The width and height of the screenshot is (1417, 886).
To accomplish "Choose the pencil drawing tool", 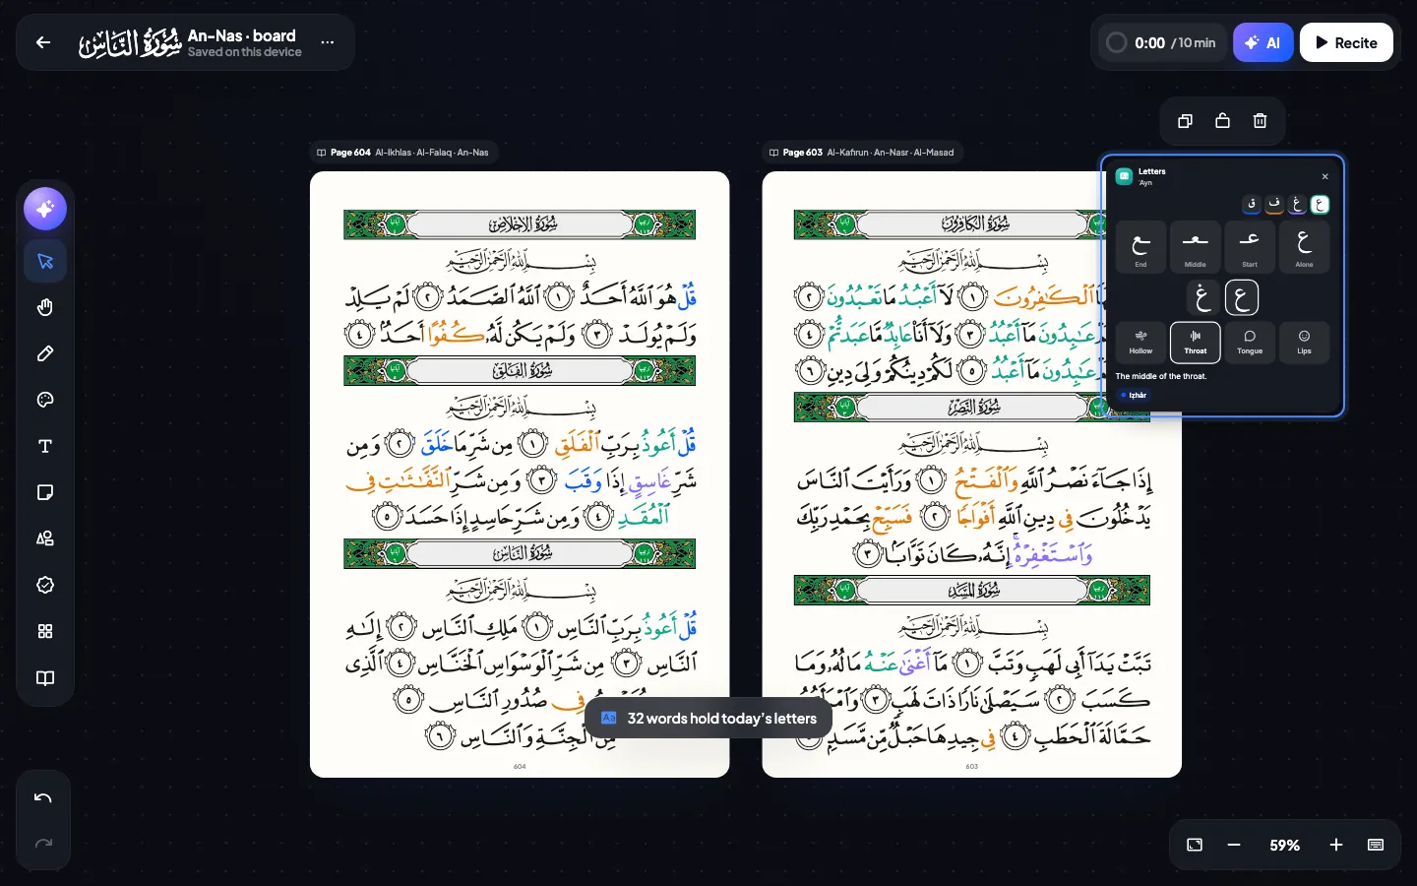I will [45, 353].
